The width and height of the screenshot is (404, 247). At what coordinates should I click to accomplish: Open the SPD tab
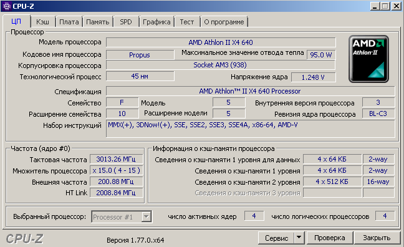pos(126,22)
